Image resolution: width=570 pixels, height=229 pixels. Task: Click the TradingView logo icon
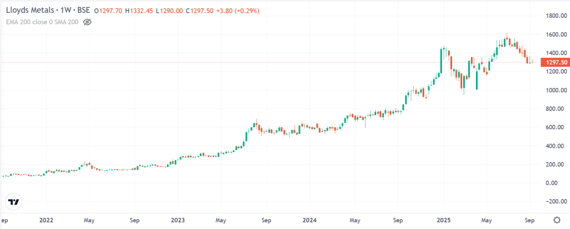14,202
